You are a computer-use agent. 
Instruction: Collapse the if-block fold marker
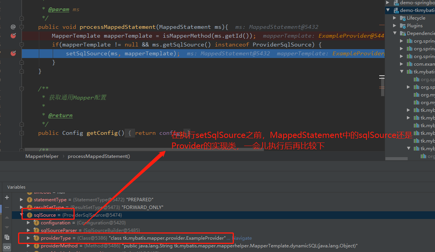tap(22, 45)
